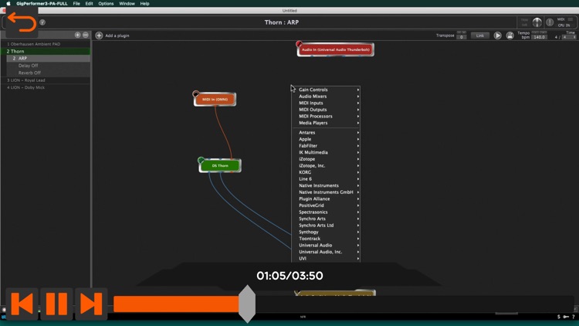This screenshot has height=326, width=579.
Task: Choose IK Multimedia in context menu
Action: tap(326, 152)
